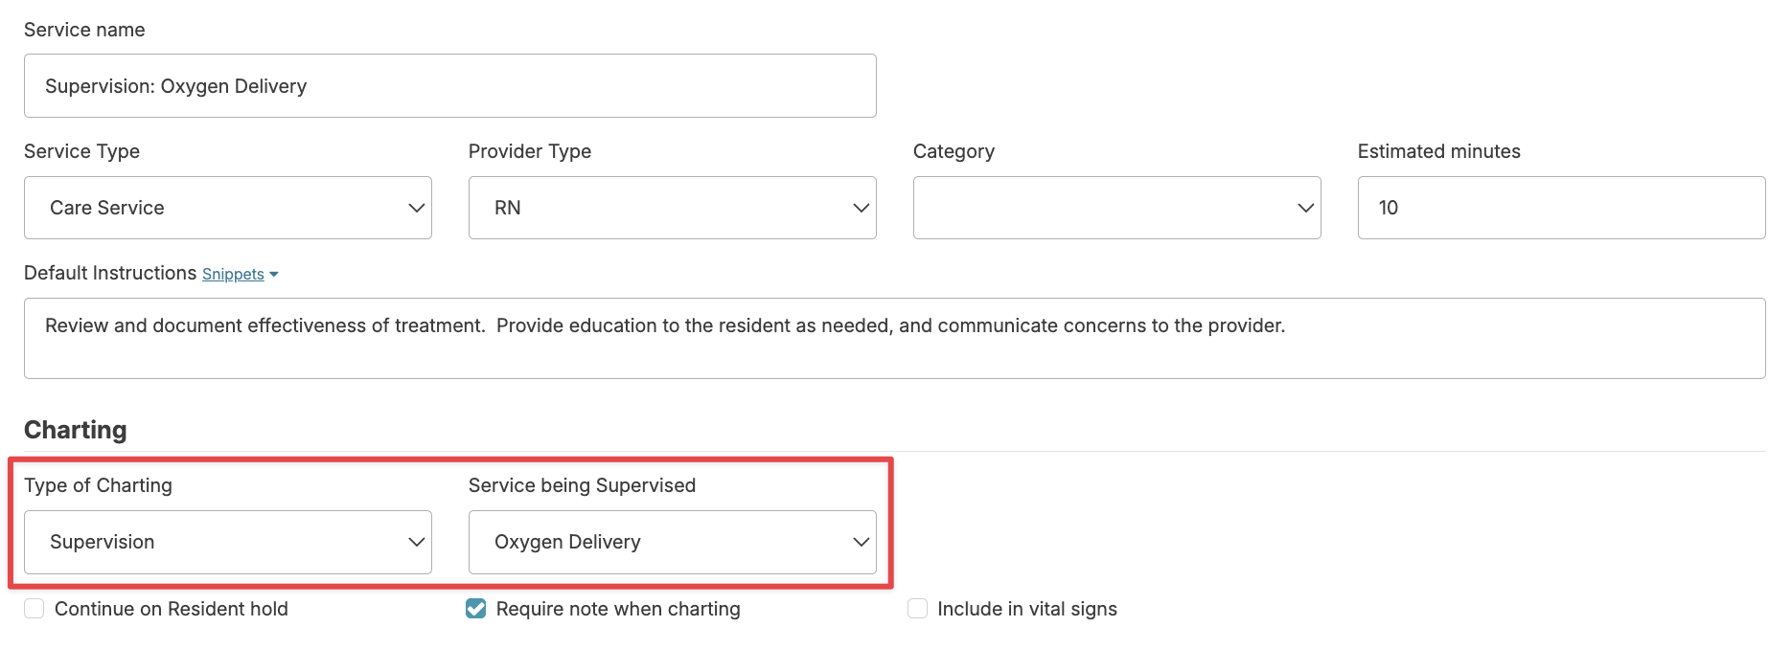Click the Default Instructions label
The width and height of the screenshot is (1792, 649).
(x=110, y=274)
